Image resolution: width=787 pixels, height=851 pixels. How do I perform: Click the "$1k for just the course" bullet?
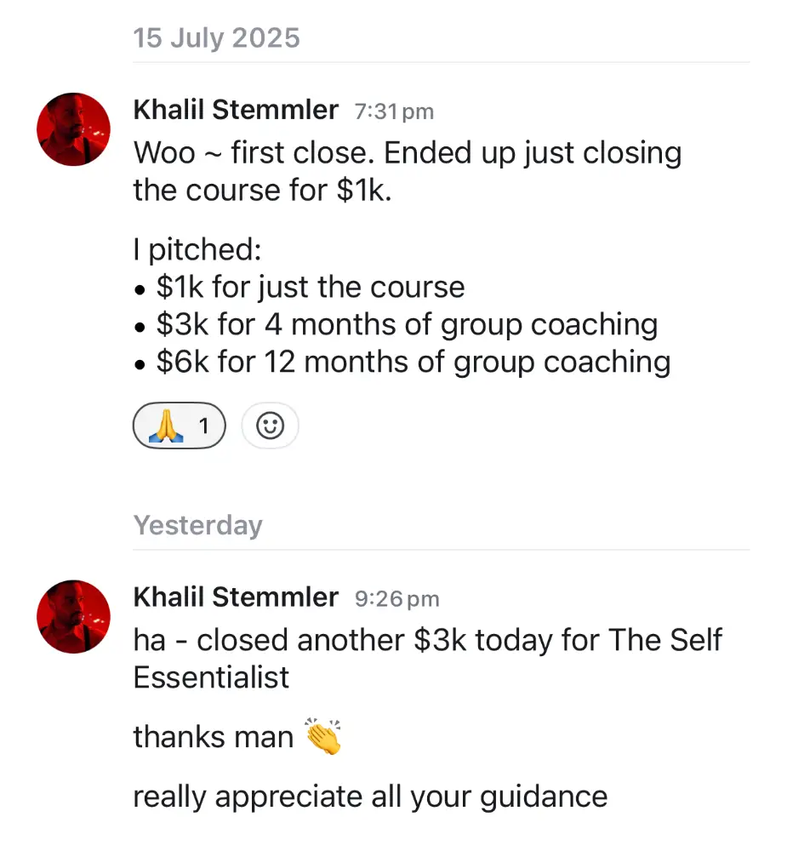click(310, 287)
